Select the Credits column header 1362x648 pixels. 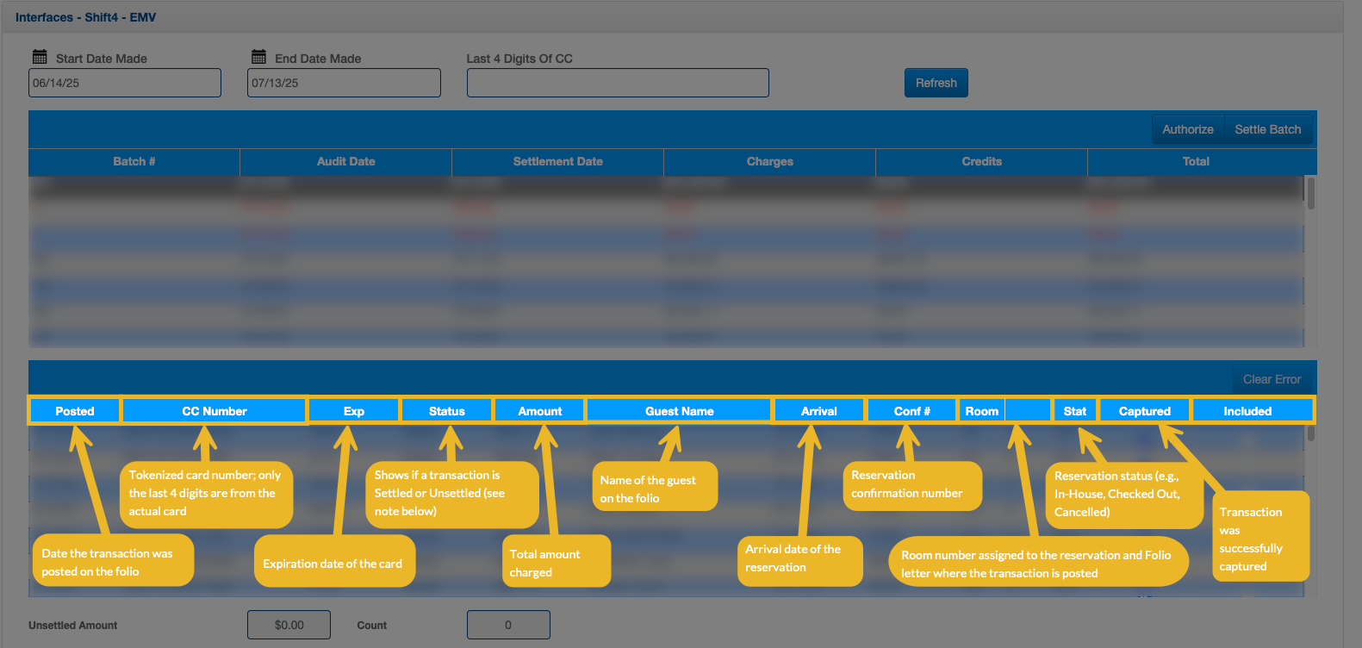(x=981, y=161)
